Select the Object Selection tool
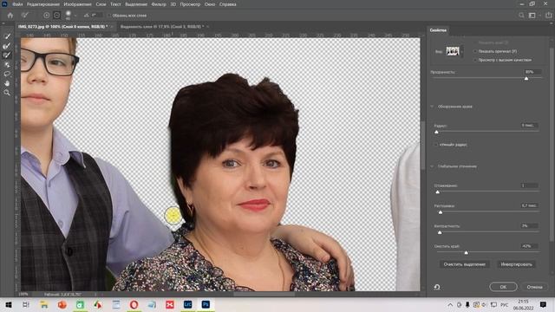555x312 pixels. coord(7,65)
